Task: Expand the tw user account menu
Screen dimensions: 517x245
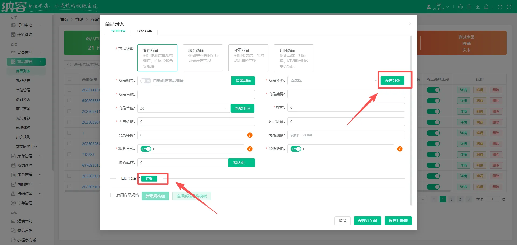Action: 439,7
